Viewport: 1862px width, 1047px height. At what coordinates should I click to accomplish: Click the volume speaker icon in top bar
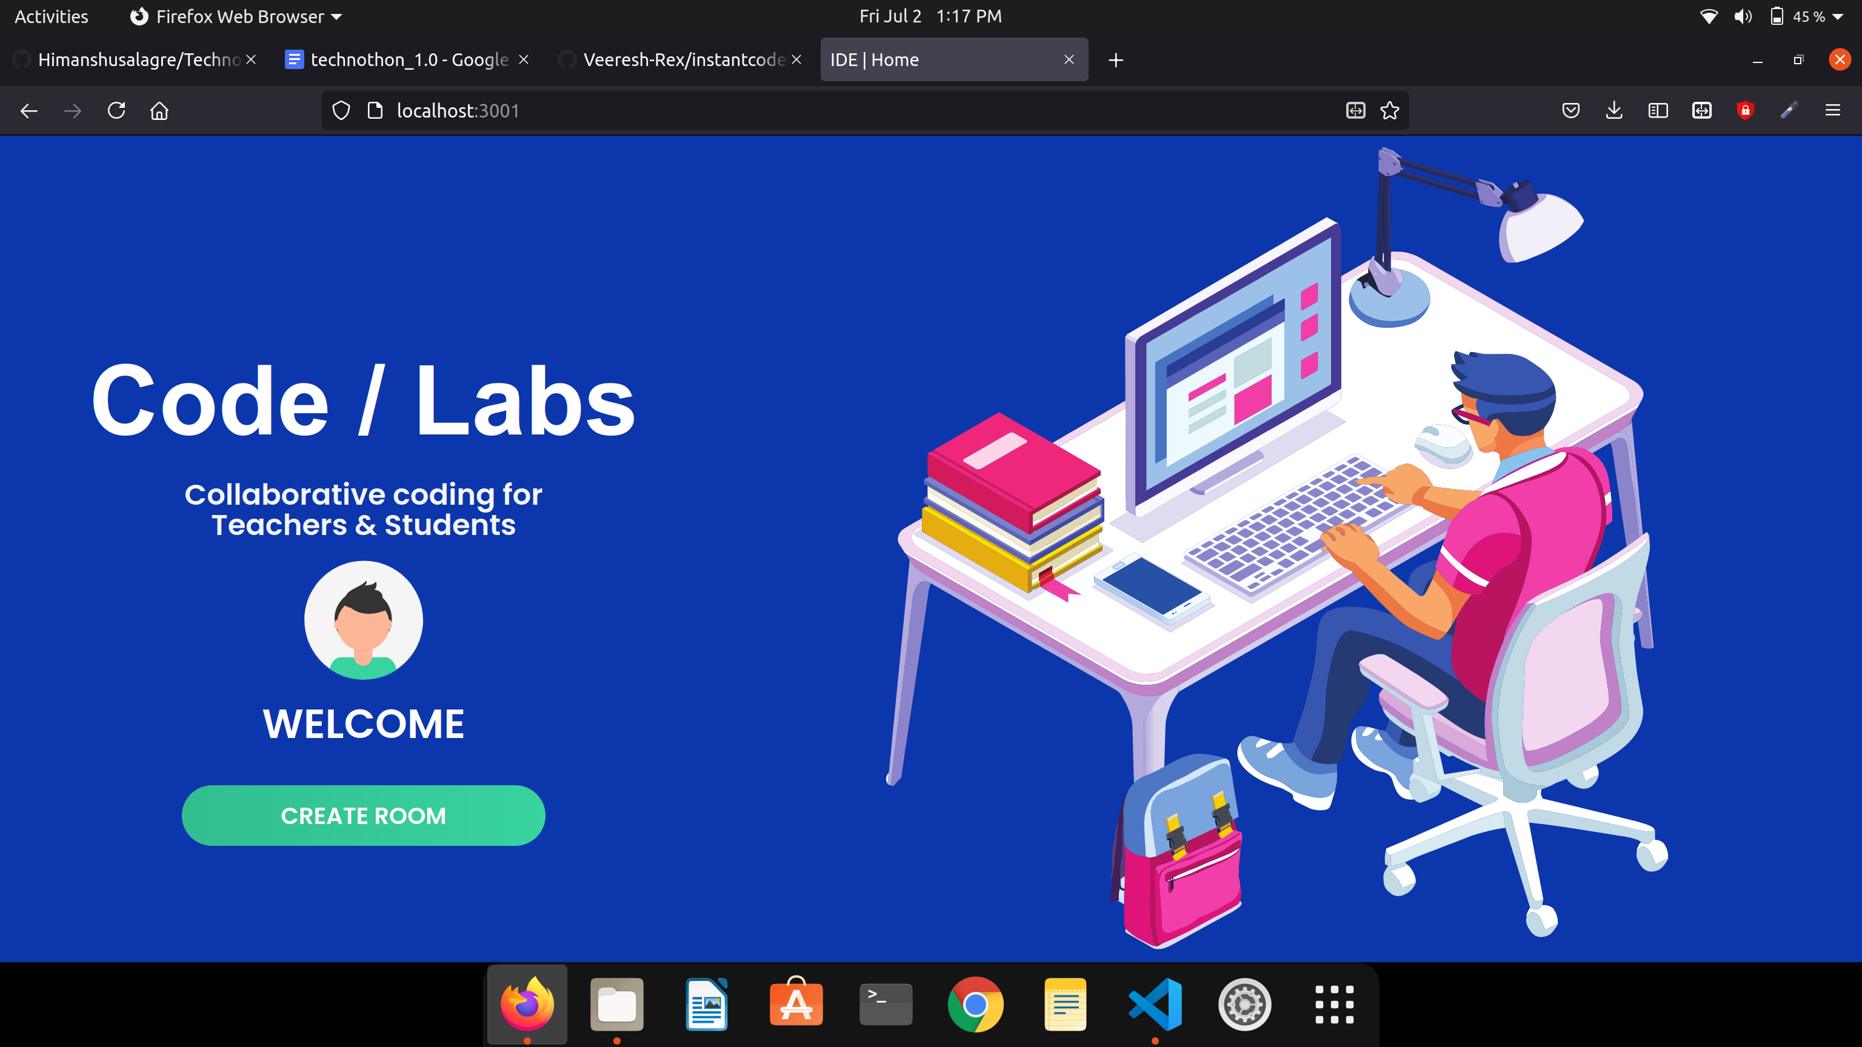(x=1743, y=16)
